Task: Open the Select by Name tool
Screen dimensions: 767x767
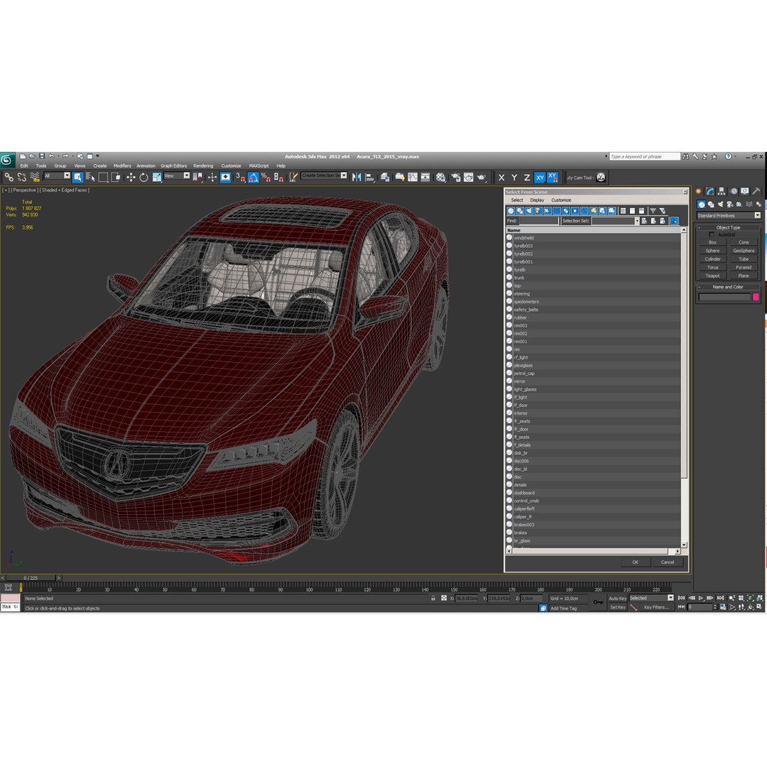Action: point(90,177)
